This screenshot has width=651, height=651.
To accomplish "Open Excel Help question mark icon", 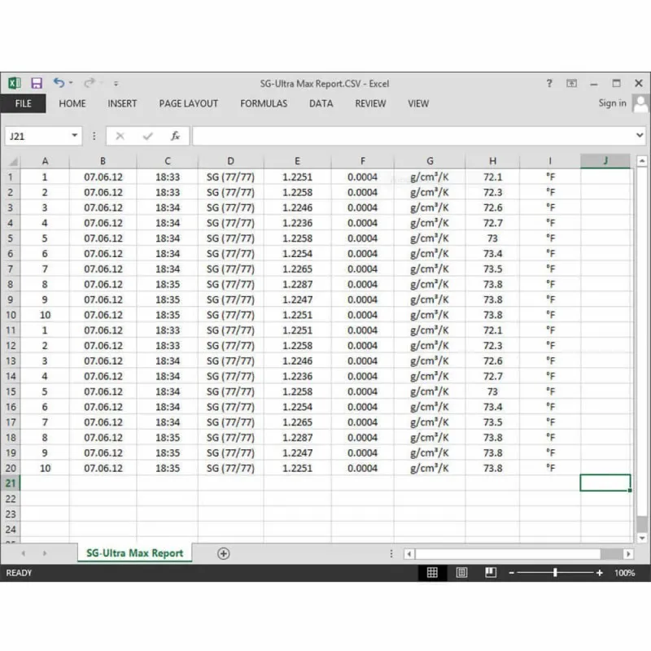I will pyautogui.click(x=549, y=83).
